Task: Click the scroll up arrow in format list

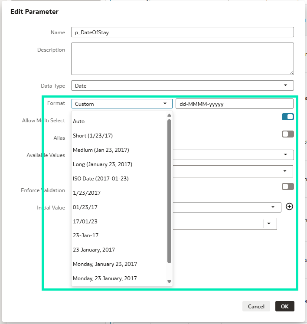Action: (169, 115)
